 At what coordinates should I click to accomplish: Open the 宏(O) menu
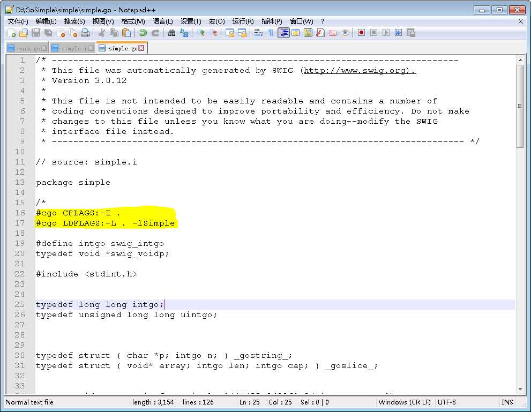[216, 21]
